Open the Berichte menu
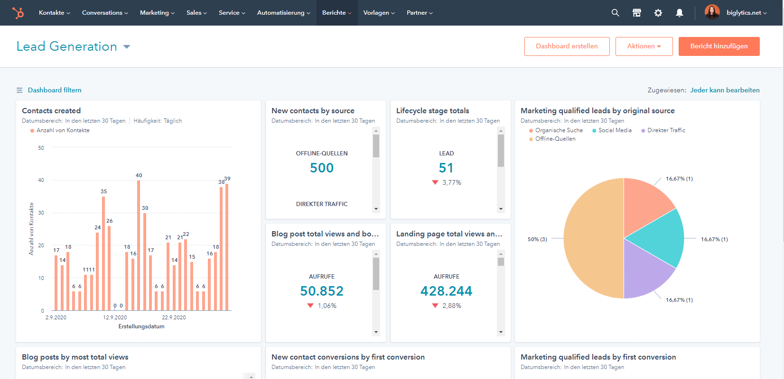 tap(336, 13)
